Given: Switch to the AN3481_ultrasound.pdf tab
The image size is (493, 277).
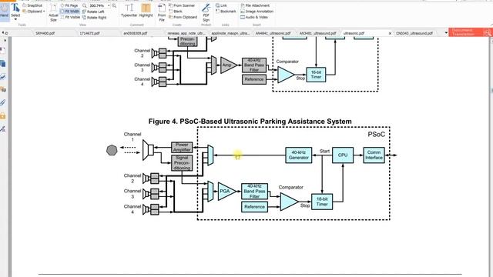Looking at the screenshot, I should [317, 33].
